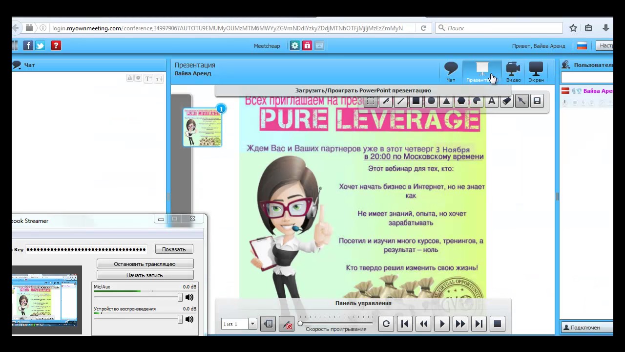Select the rectangular selection tool

coord(371,101)
